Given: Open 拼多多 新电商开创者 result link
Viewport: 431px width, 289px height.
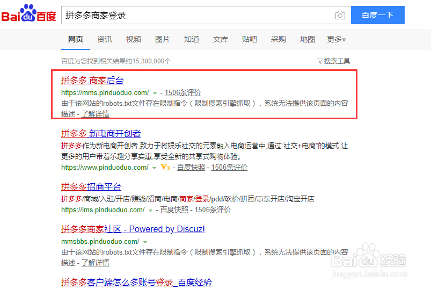Looking at the screenshot, I should [101, 133].
